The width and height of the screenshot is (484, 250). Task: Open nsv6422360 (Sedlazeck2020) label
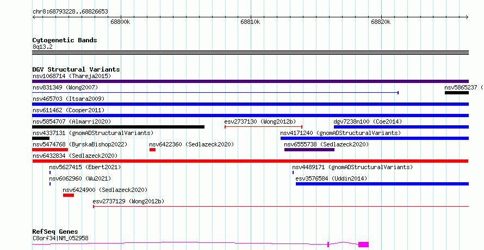[x=191, y=144]
